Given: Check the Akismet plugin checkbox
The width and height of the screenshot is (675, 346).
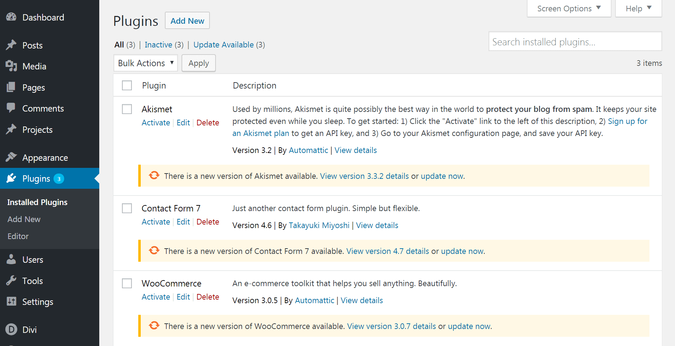Looking at the screenshot, I should point(127,109).
